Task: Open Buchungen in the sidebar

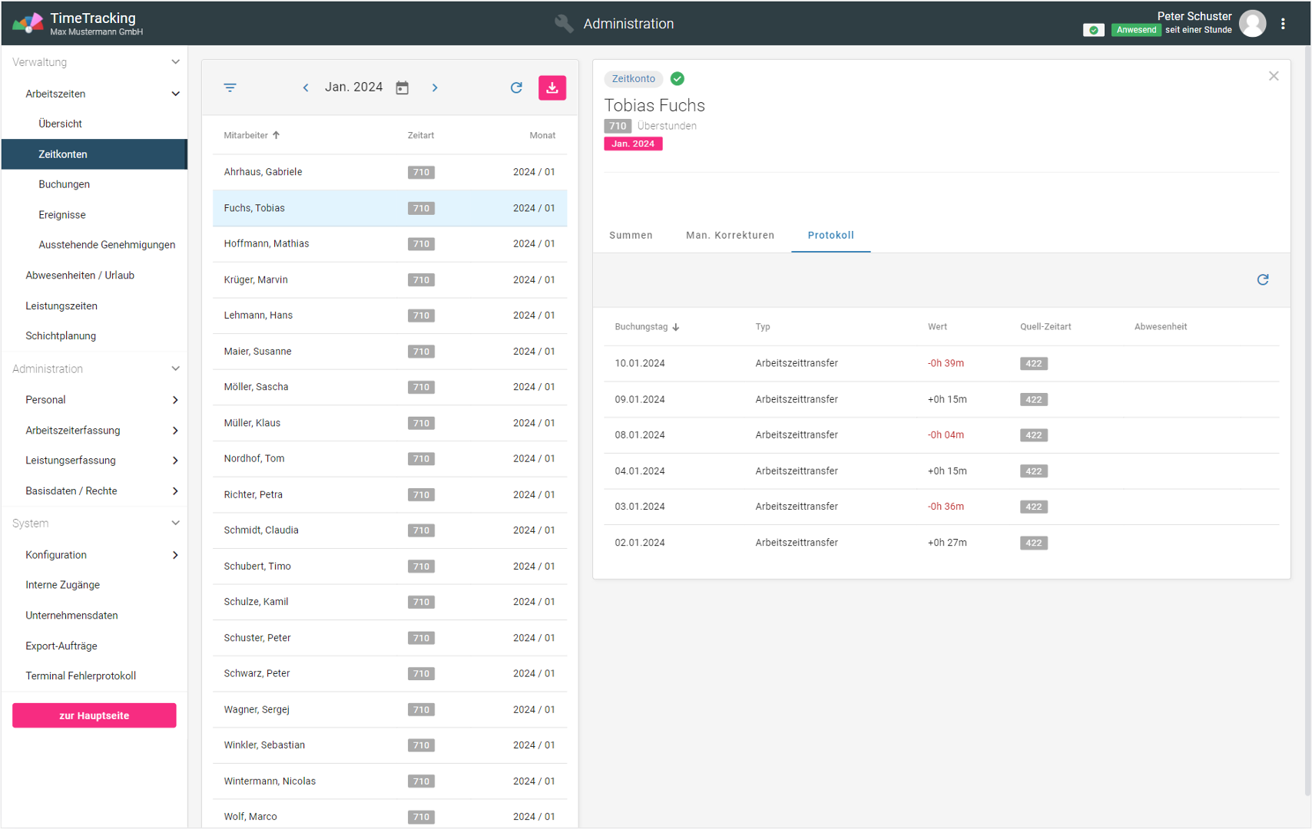Action: [65, 184]
